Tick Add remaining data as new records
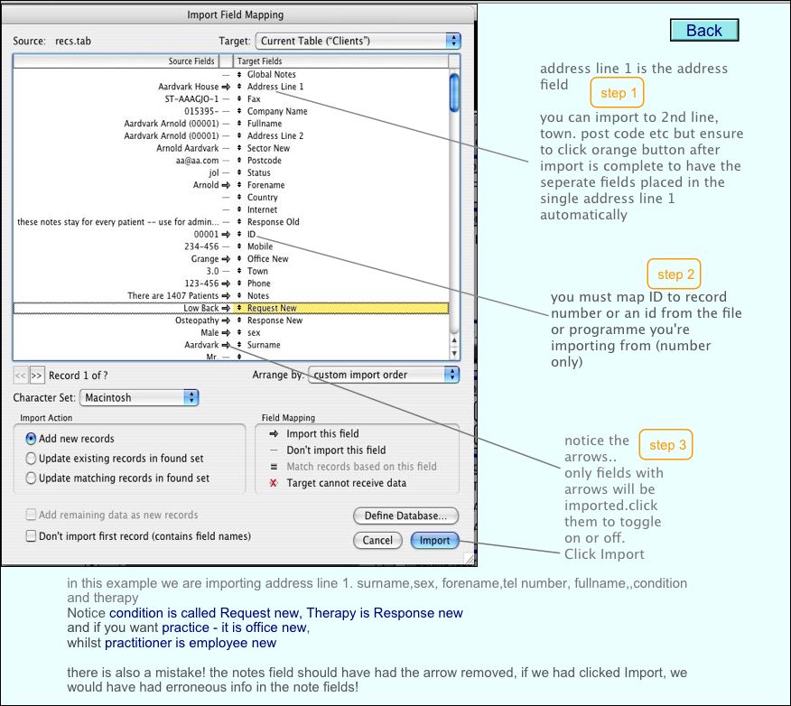Image resolution: width=791 pixels, height=706 pixels. tap(31, 515)
